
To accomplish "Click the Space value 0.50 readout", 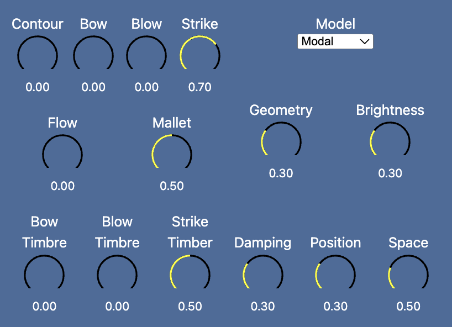I will click(408, 306).
